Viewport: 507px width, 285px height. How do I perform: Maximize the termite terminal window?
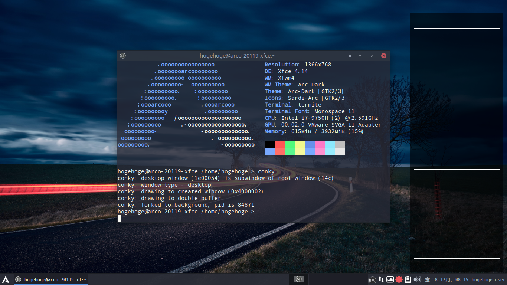372,56
